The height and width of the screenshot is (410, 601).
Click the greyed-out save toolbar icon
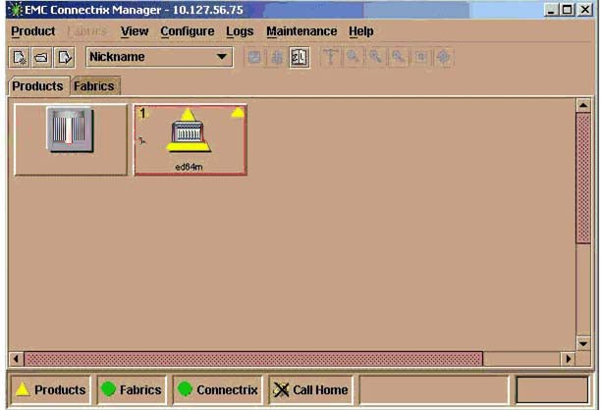[254, 58]
